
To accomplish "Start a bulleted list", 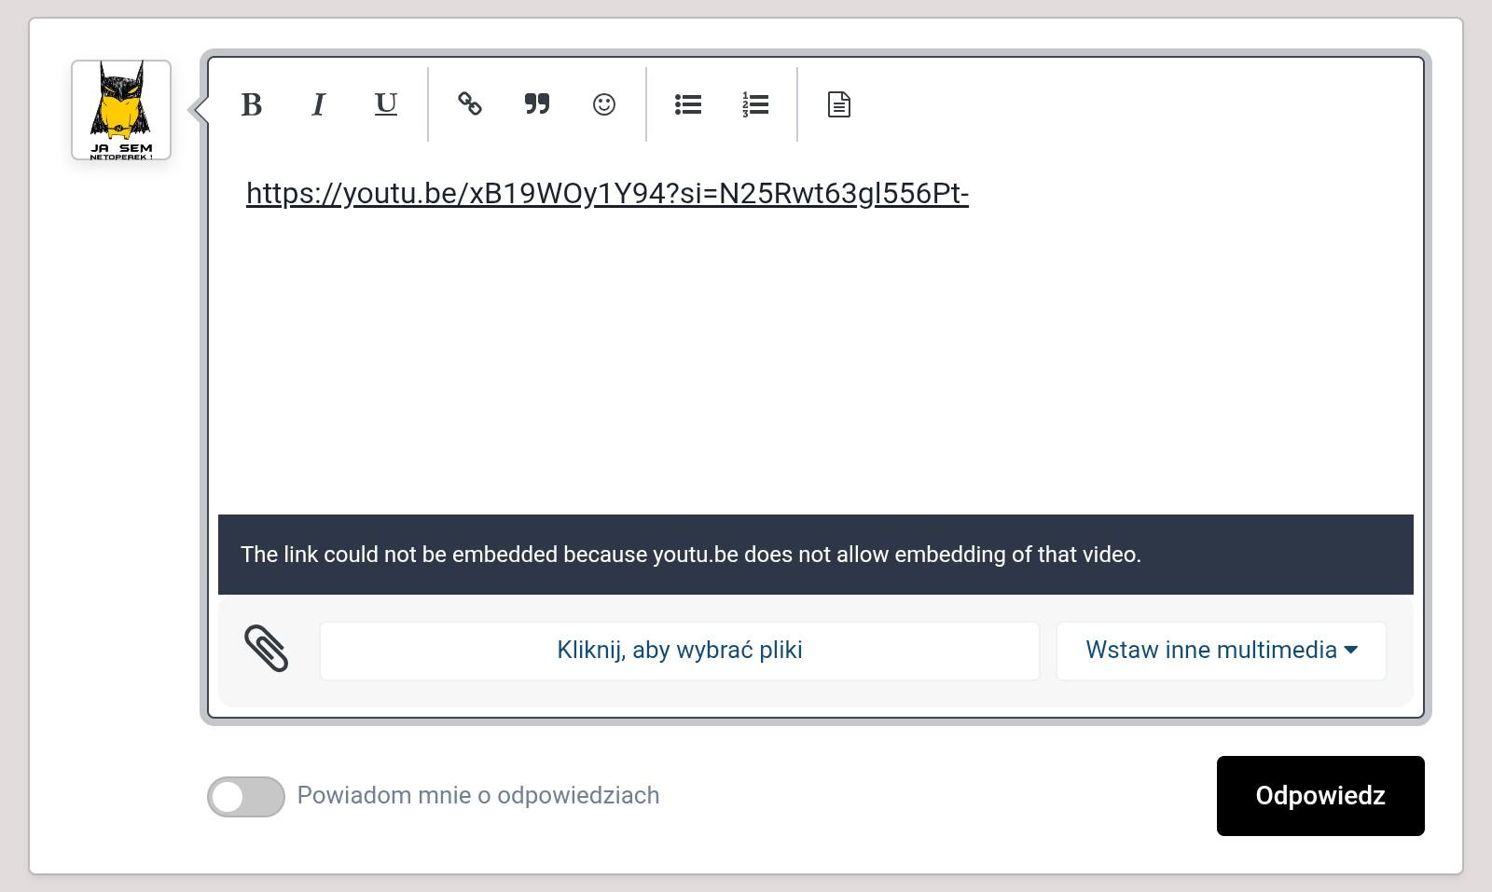I will pyautogui.click(x=687, y=104).
